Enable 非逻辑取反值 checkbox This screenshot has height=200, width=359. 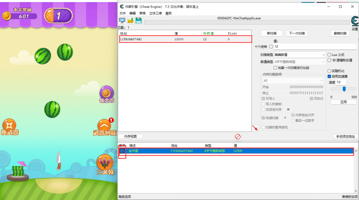[x=329, y=60]
